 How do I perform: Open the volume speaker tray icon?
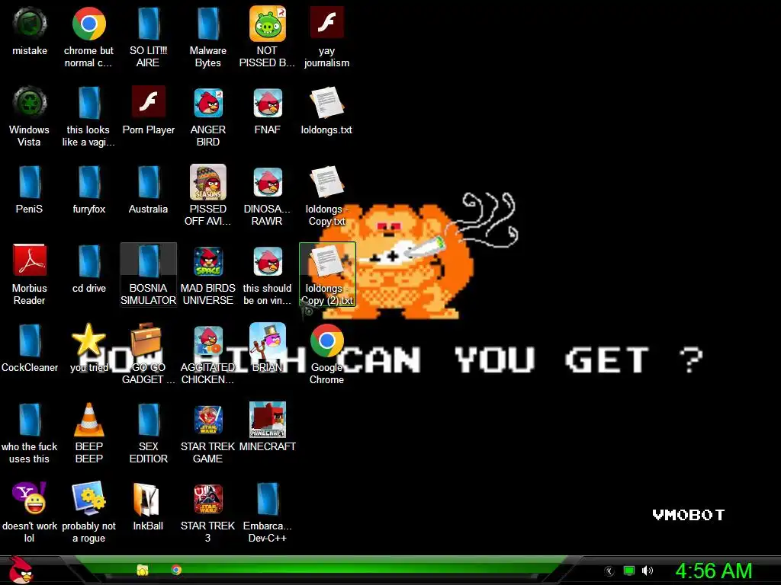(647, 571)
